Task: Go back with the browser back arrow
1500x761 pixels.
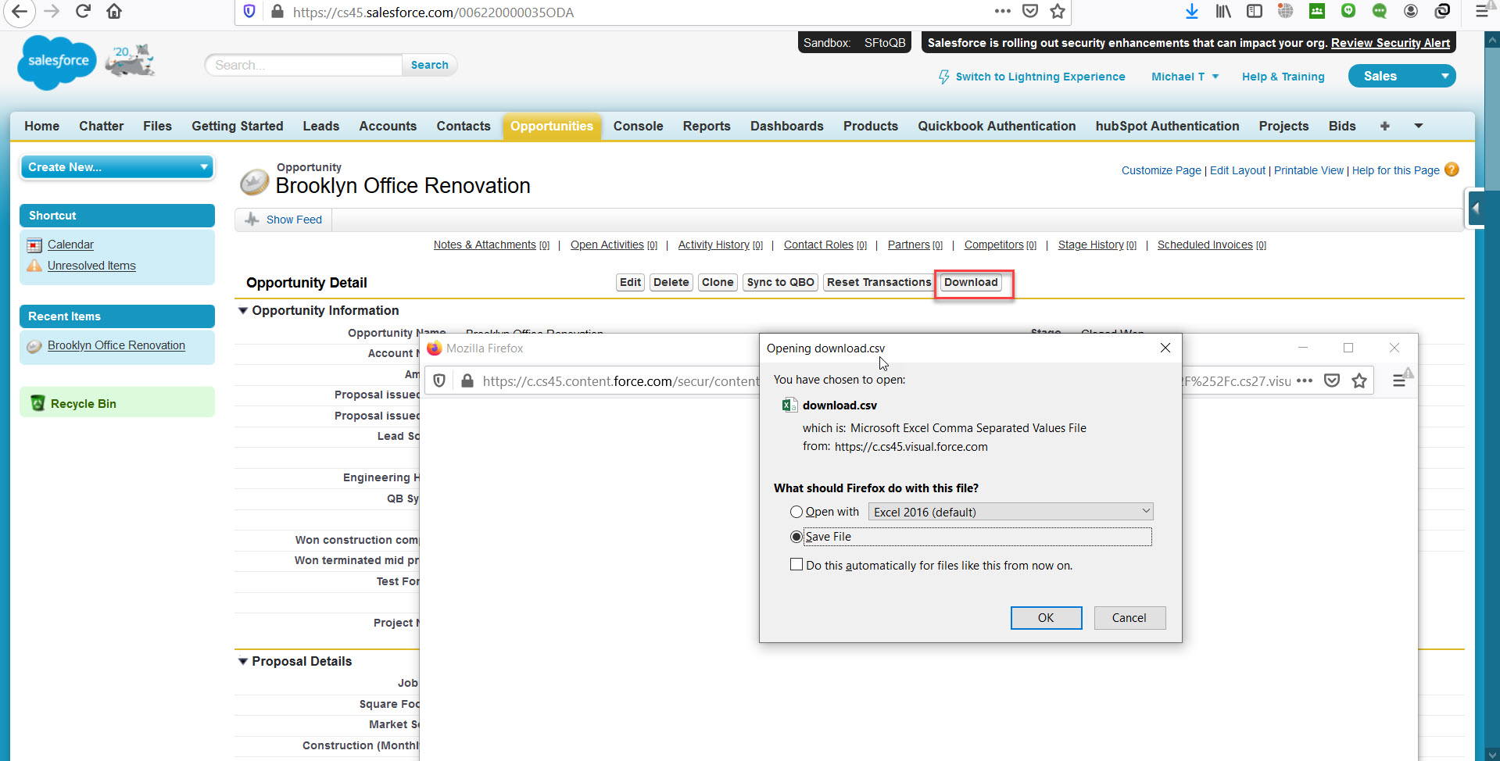Action: coord(20,12)
